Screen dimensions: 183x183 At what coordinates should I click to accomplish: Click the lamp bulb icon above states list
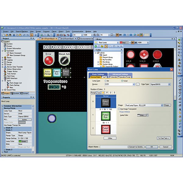tap(103, 93)
